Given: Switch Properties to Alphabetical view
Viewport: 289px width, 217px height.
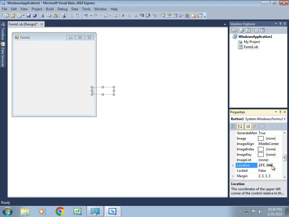Looking at the screenshot, I should (240, 126).
